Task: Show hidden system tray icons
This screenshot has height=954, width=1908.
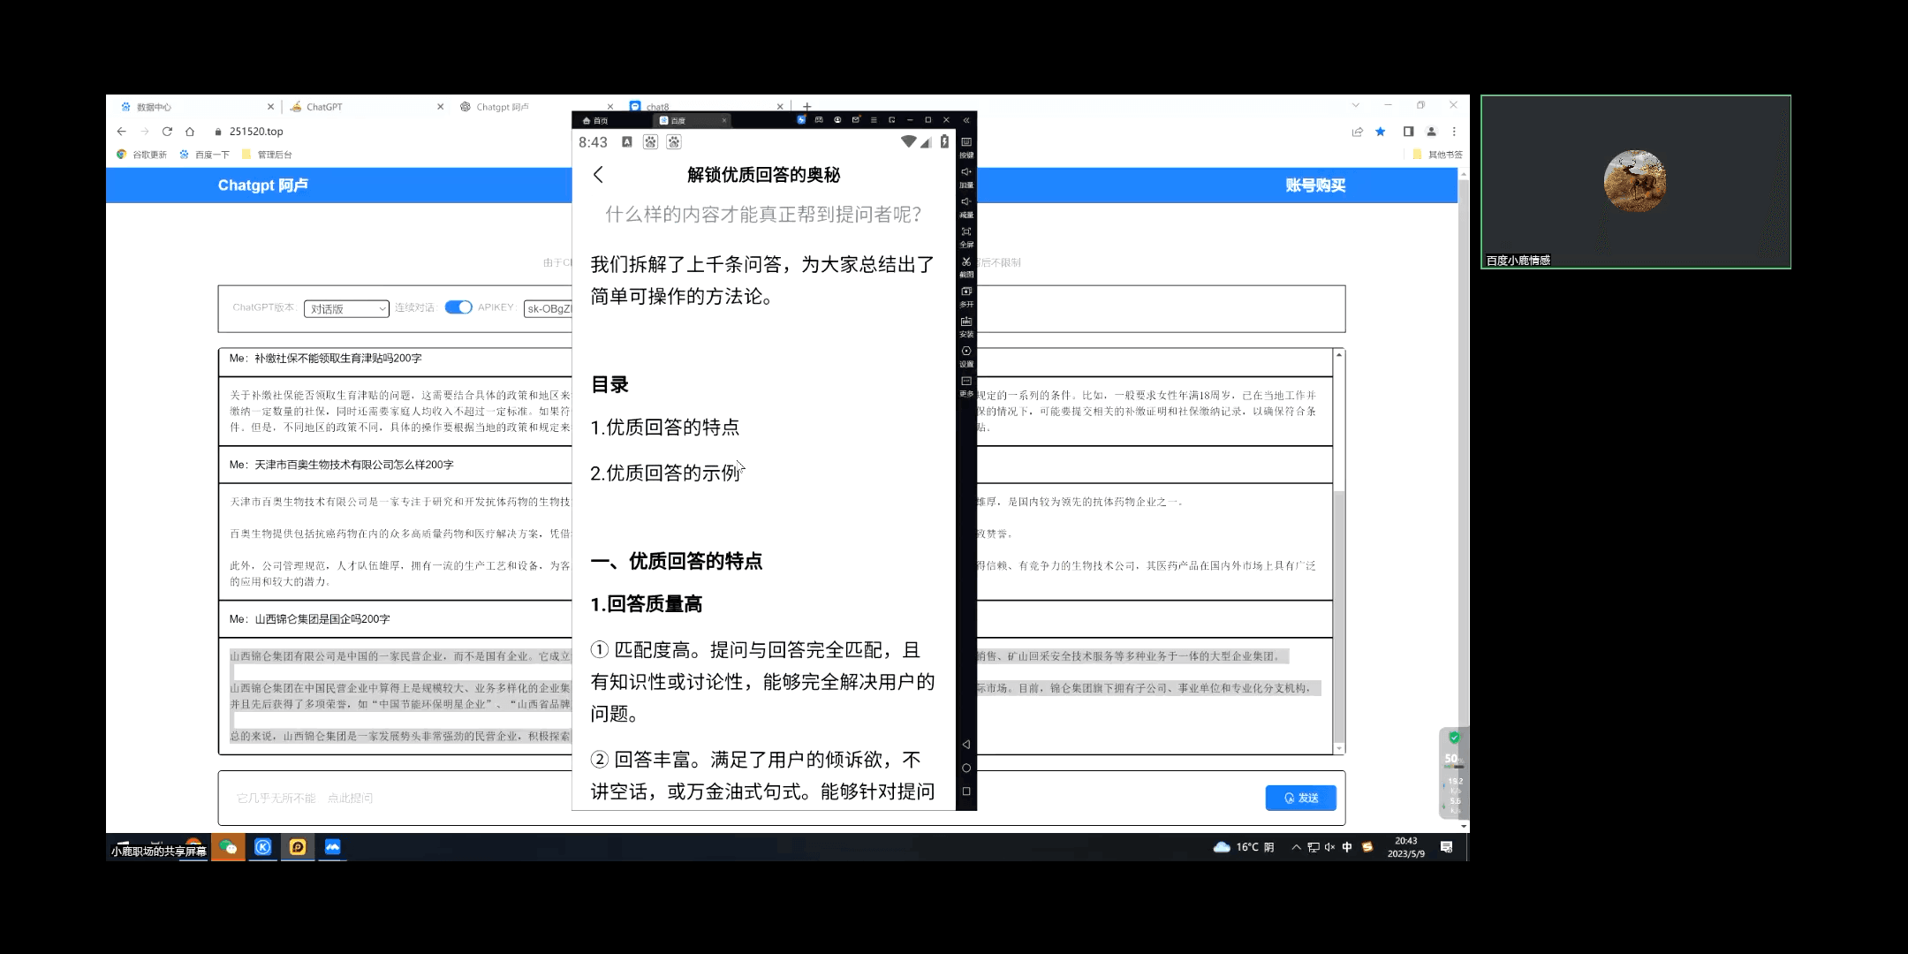Action: pyautogui.click(x=1296, y=847)
